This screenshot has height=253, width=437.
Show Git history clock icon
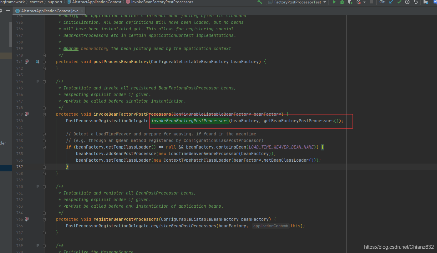pos(407,2)
